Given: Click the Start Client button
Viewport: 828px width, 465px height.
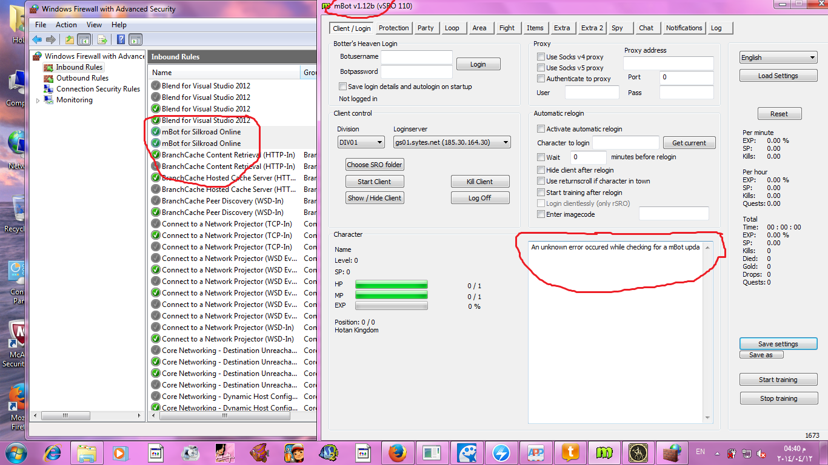Looking at the screenshot, I should (x=375, y=182).
